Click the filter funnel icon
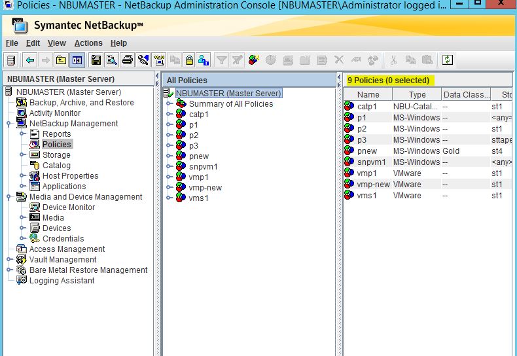Image resolution: width=517 pixels, height=356 pixels. (x=222, y=60)
